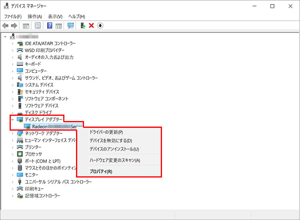Open the 表示(V) menu
The width and height of the screenshot is (300, 220).
point(55,16)
